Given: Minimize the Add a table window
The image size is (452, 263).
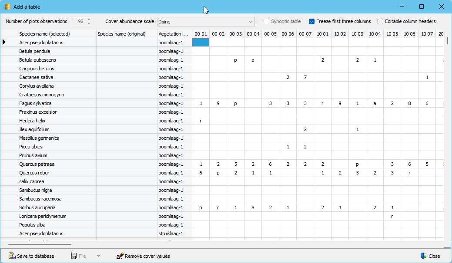Looking at the screenshot, I should click(401, 7).
